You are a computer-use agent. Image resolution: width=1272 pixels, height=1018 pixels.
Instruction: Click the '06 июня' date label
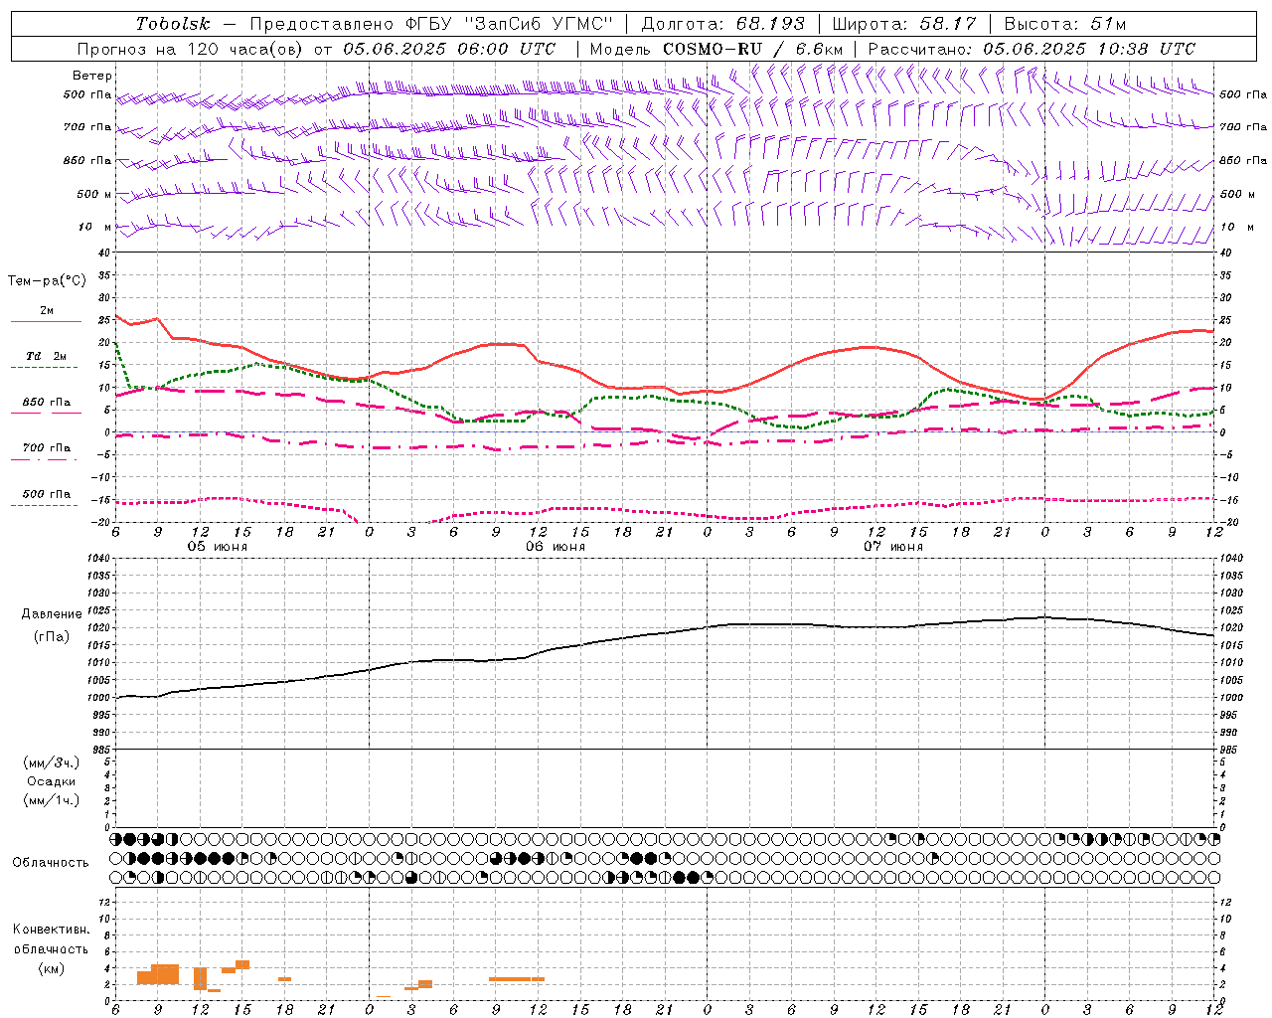556,547
